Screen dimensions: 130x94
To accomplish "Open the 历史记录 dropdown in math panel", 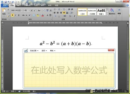I will click(34, 51).
